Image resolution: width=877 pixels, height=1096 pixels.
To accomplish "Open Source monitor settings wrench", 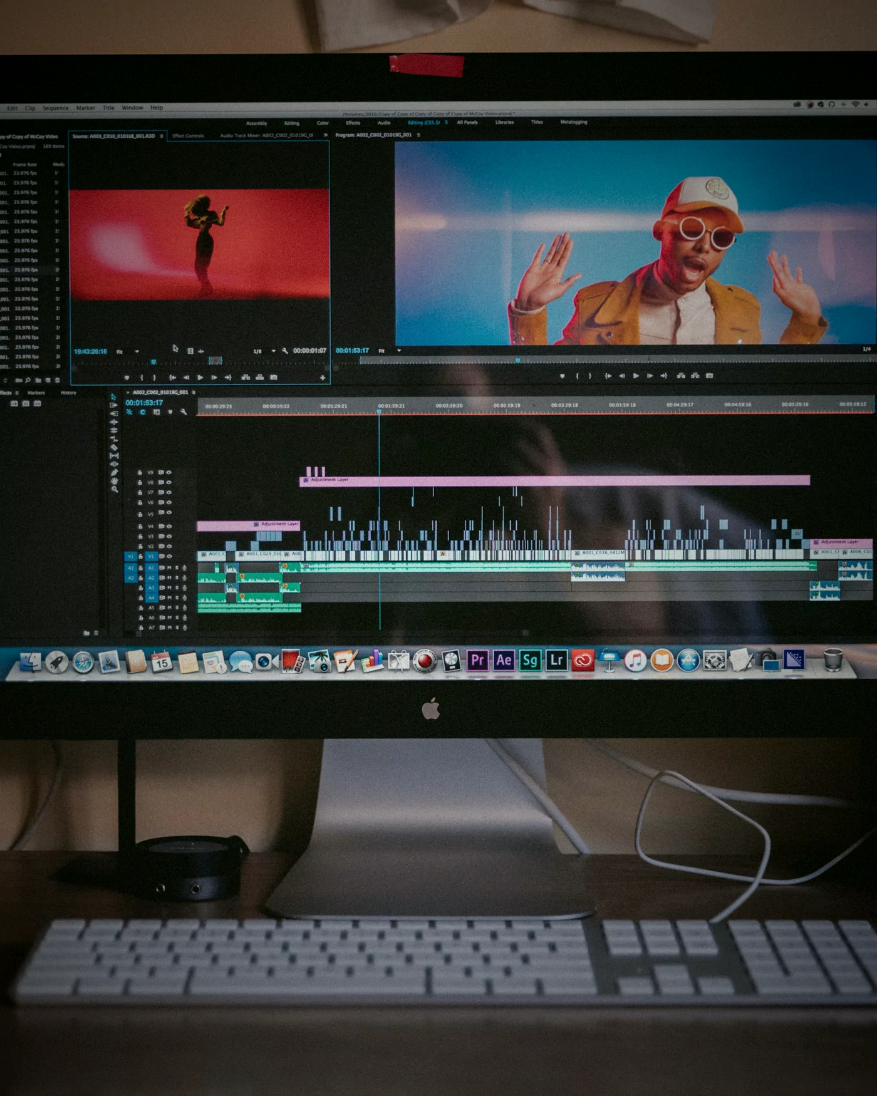I will point(284,351).
